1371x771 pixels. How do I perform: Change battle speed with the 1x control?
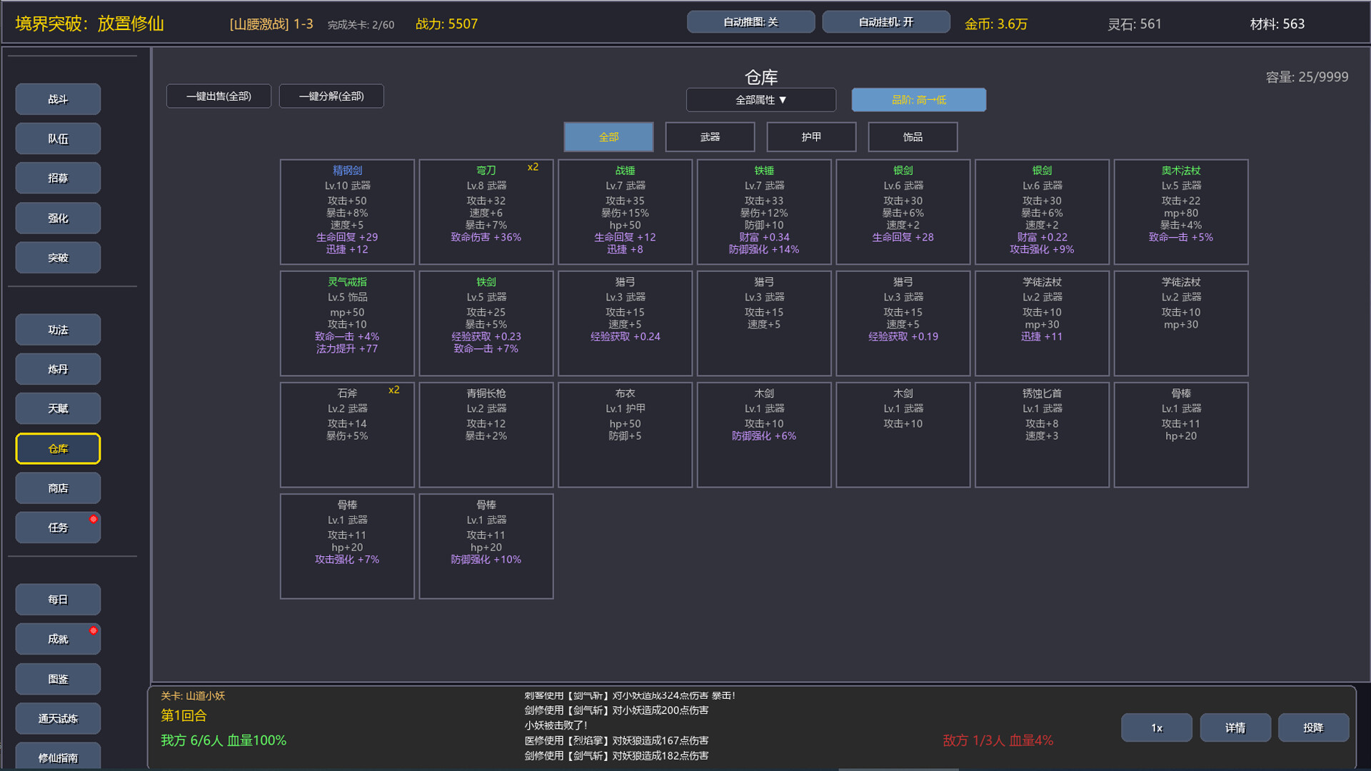[x=1156, y=727]
